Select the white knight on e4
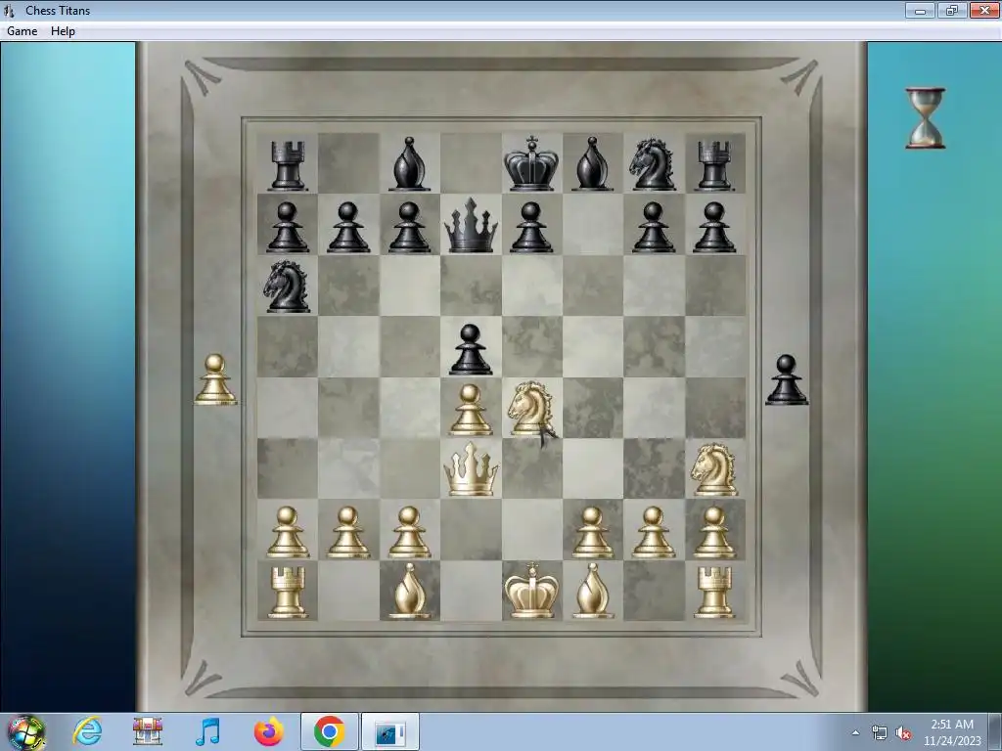1002x751 pixels. [530, 409]
